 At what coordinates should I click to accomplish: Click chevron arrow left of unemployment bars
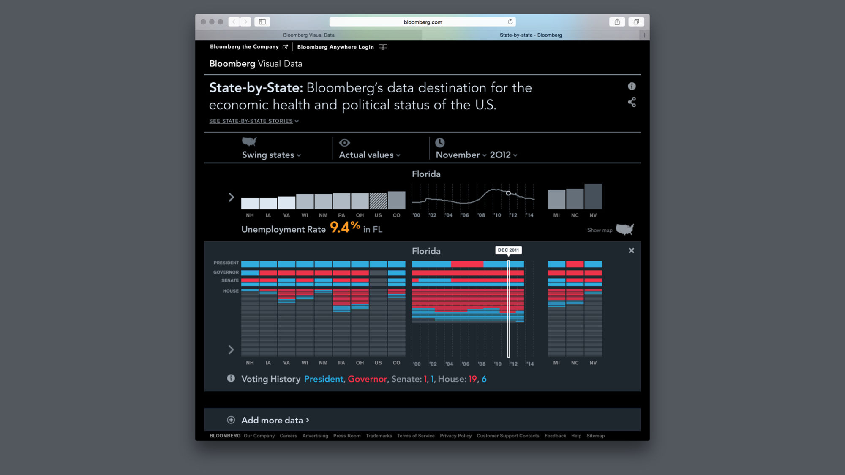tap(231, 197)
